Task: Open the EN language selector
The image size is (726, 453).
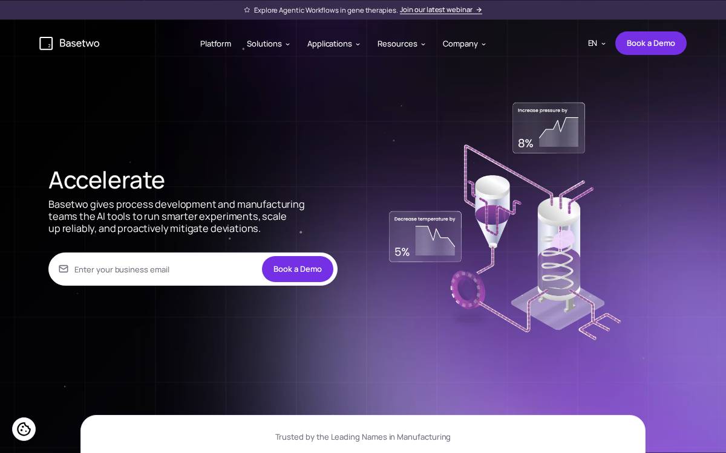Action: [x=597, y=43]
